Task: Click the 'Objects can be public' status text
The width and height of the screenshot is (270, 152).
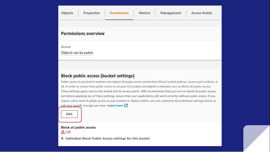Action: click(77, 53)
